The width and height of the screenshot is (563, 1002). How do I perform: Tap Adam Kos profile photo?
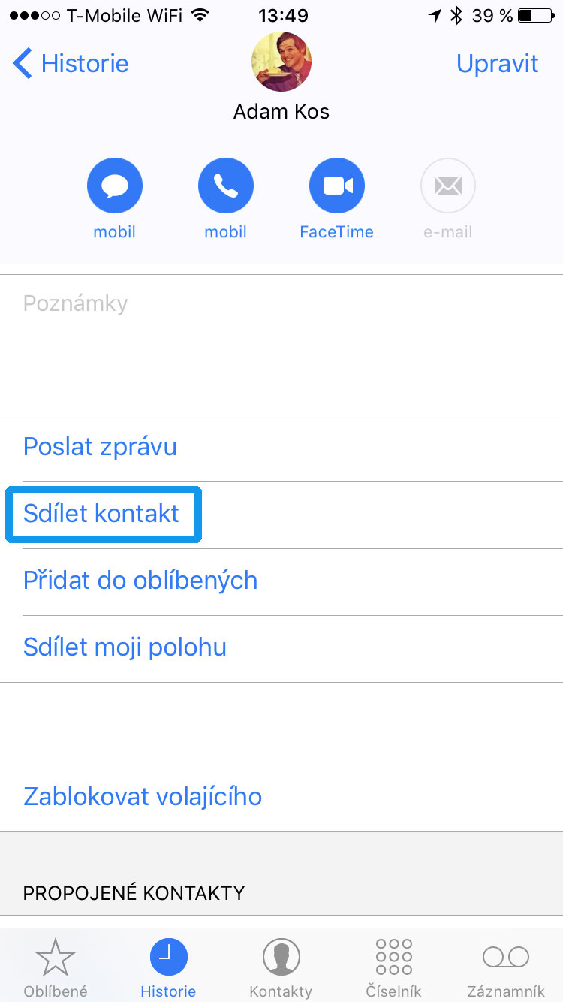point(281,62)
